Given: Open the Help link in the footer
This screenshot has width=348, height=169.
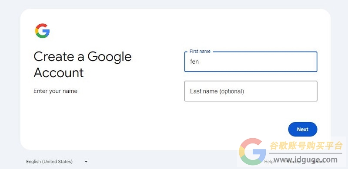Looking at the screenshot, I should point(269,162).
